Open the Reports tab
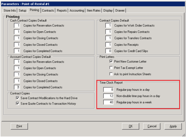Image resolution: width=186 pixels, height=137 pixels. 62,11
